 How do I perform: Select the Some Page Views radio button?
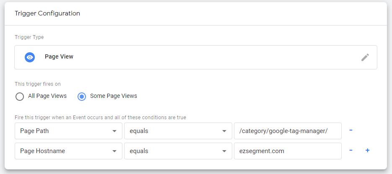(82, 97)
